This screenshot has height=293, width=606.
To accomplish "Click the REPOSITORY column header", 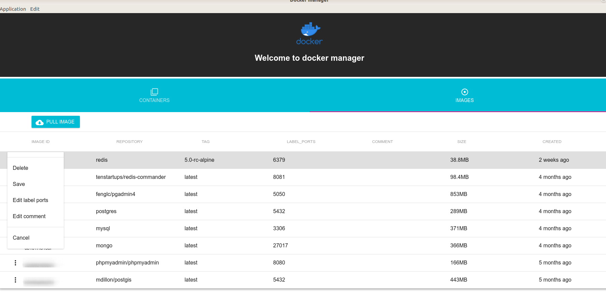I will coord(130,142).
